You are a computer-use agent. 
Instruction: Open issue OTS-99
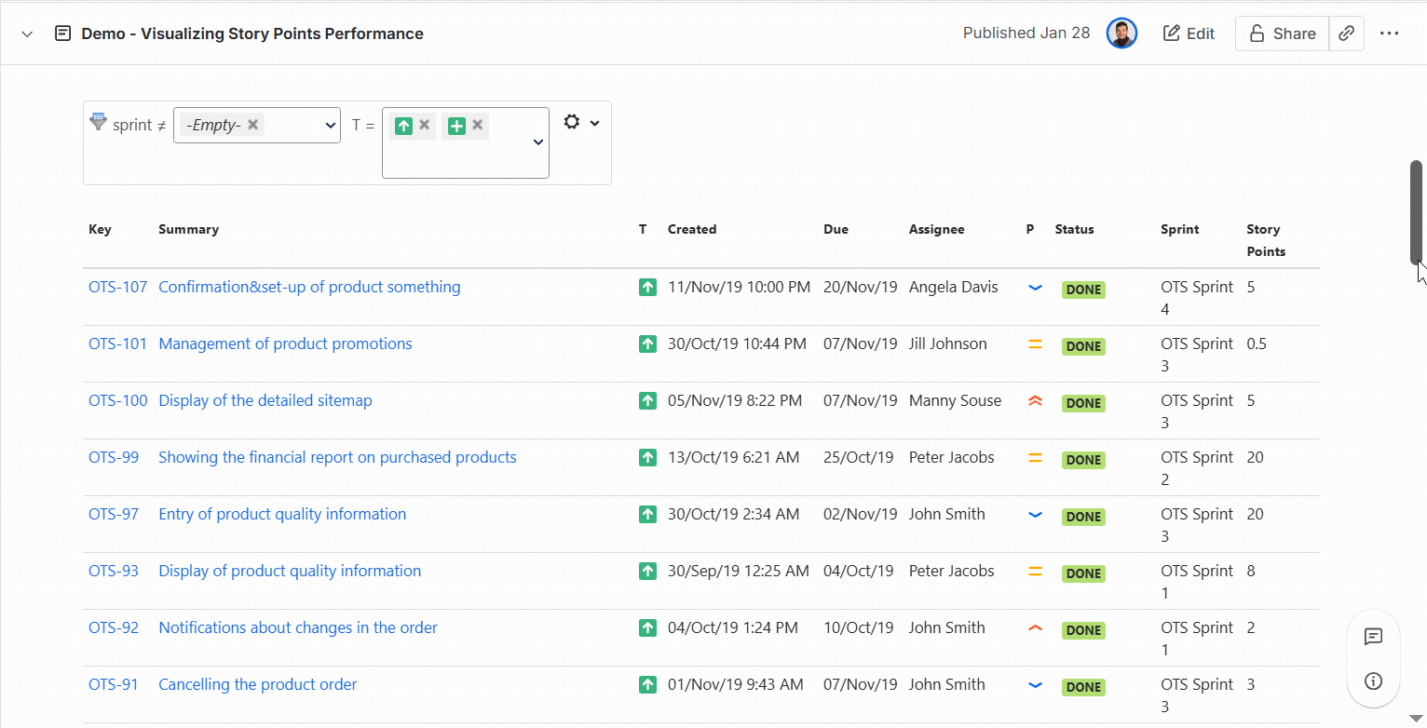pos(113,457)
